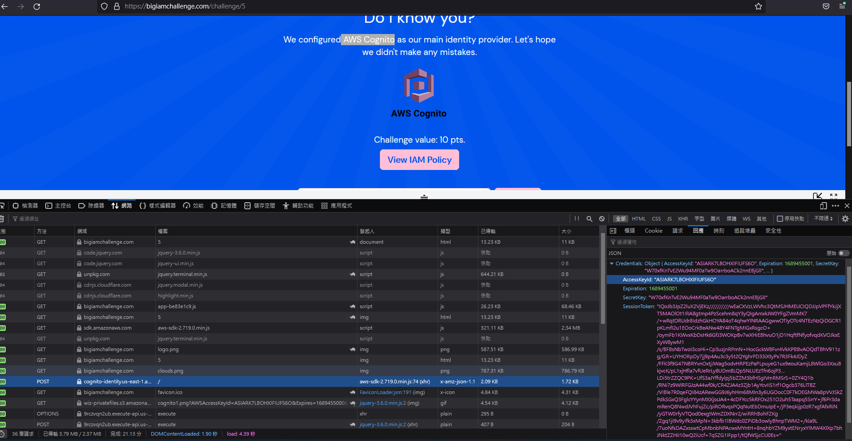Open network settings gear icon
The height and width of the screenshot is (441, 852).
click(x=845, y=219)
